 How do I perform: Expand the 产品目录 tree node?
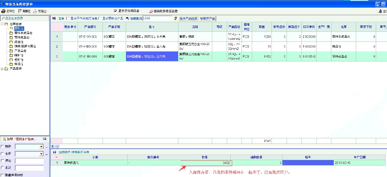2,69
